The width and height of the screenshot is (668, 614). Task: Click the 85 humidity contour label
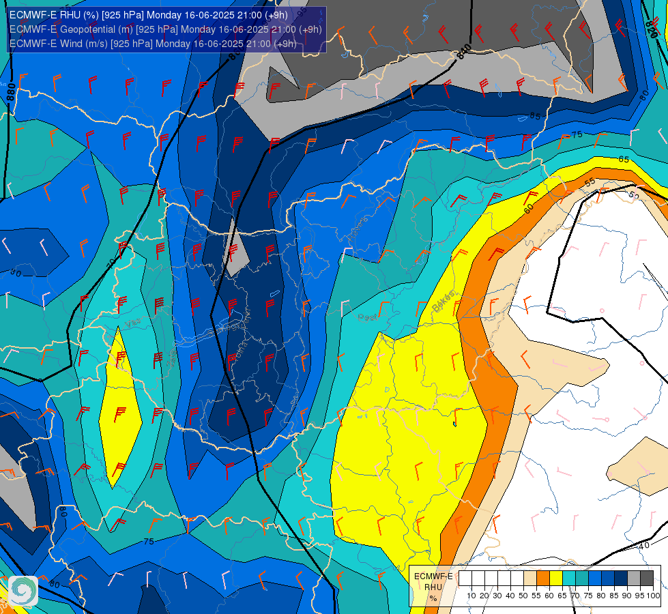pyautogui.click(x=535, y=116)
